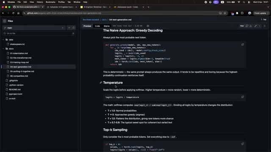This screenshot has width=271, height=152.
Task: Open the History menu
Action: click(40, 2)
